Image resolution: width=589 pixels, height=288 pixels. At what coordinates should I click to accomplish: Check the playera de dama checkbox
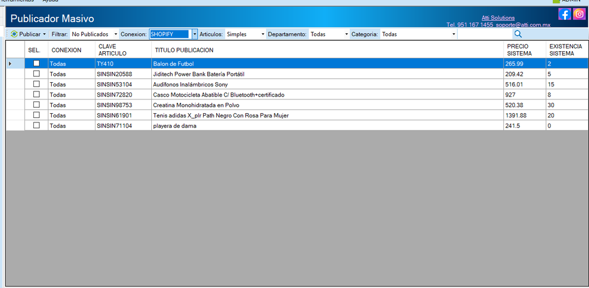[36, 125]
